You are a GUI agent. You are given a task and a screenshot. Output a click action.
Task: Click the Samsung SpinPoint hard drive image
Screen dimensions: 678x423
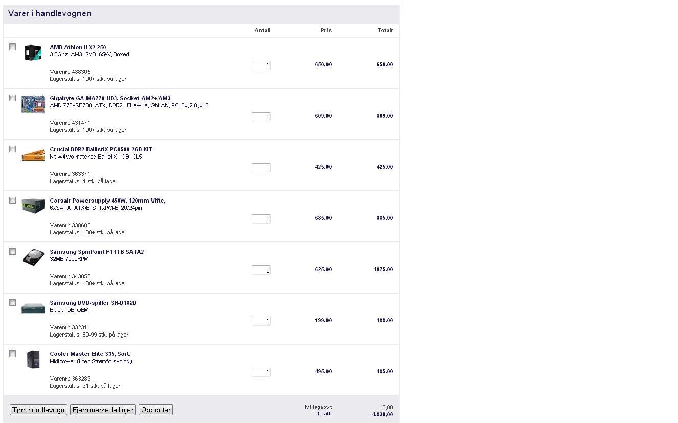pyautogui.click(x=33, y=257)
